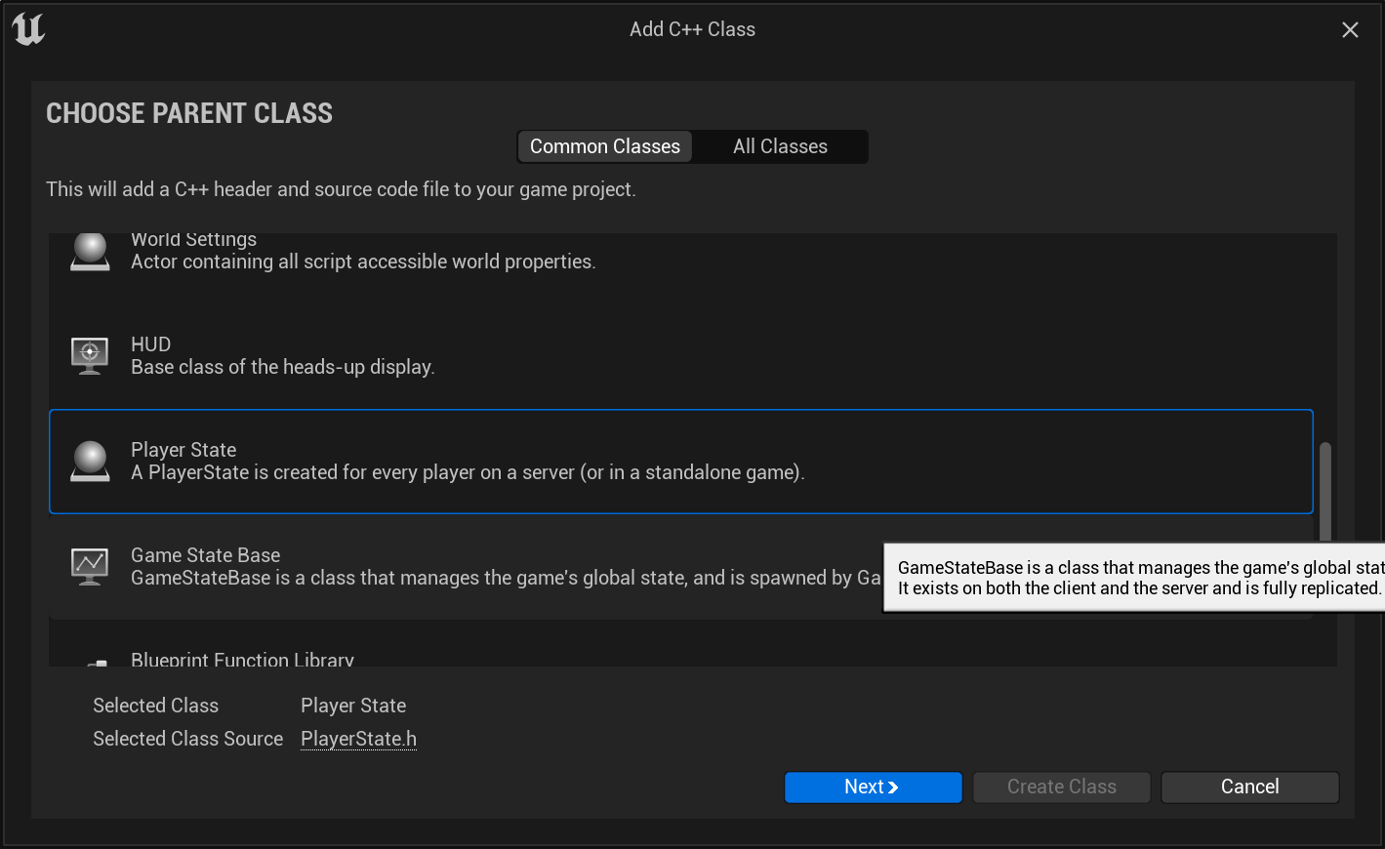
Task: Click 'Actor containing all script accessible world properties.' text
Action: pyautogui.click(x=363, y=262)
